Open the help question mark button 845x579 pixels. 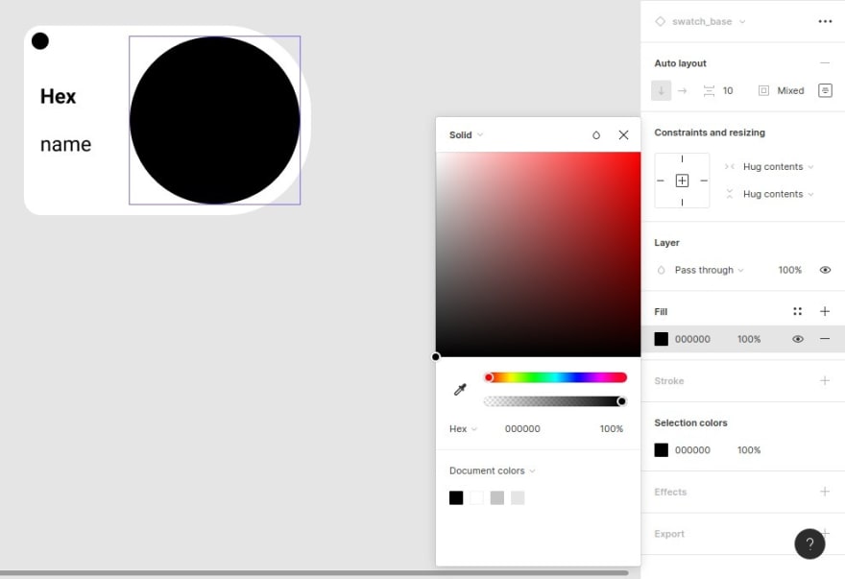pyautogui.click(x=809, y=544)
